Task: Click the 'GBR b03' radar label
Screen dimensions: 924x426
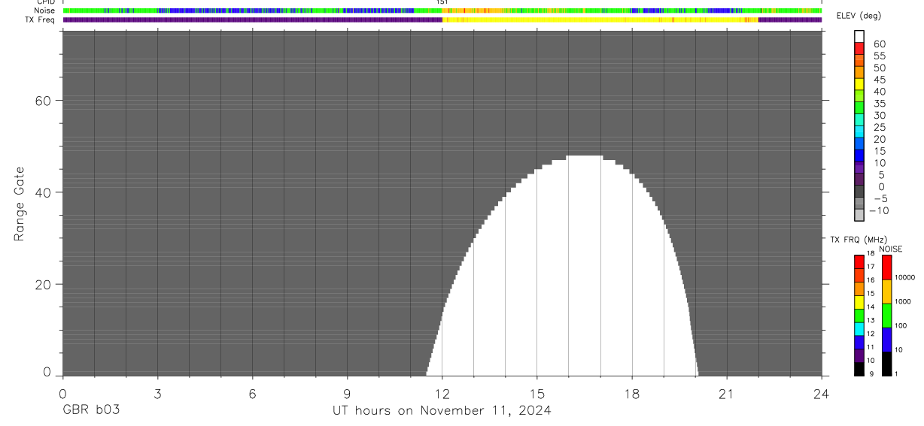Action: point(91,411)
